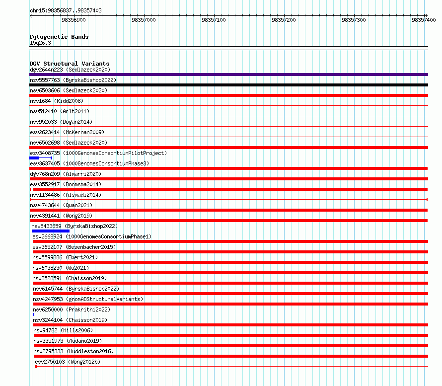
Task: Click ruler position 98357200
Action: point(284,20)
